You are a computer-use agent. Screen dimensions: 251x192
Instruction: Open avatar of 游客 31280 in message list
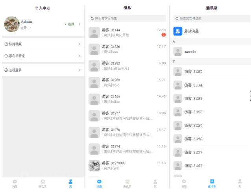94,83
